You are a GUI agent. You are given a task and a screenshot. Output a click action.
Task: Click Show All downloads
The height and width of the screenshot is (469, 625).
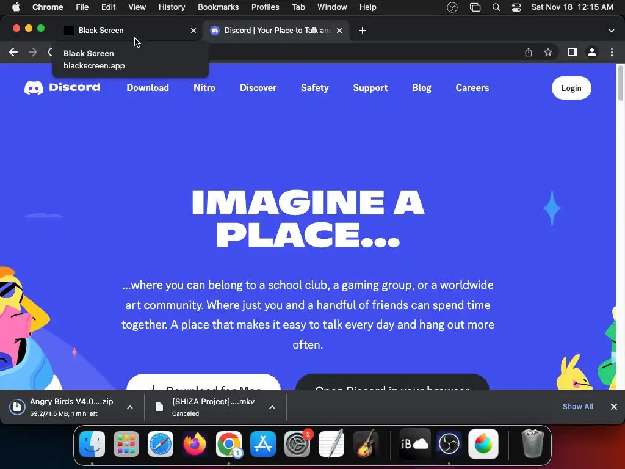(577, 406)
